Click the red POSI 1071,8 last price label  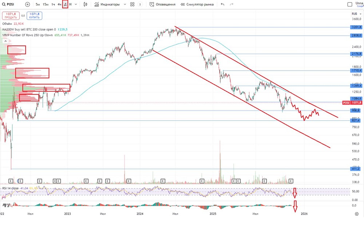[x=352, y=103]
